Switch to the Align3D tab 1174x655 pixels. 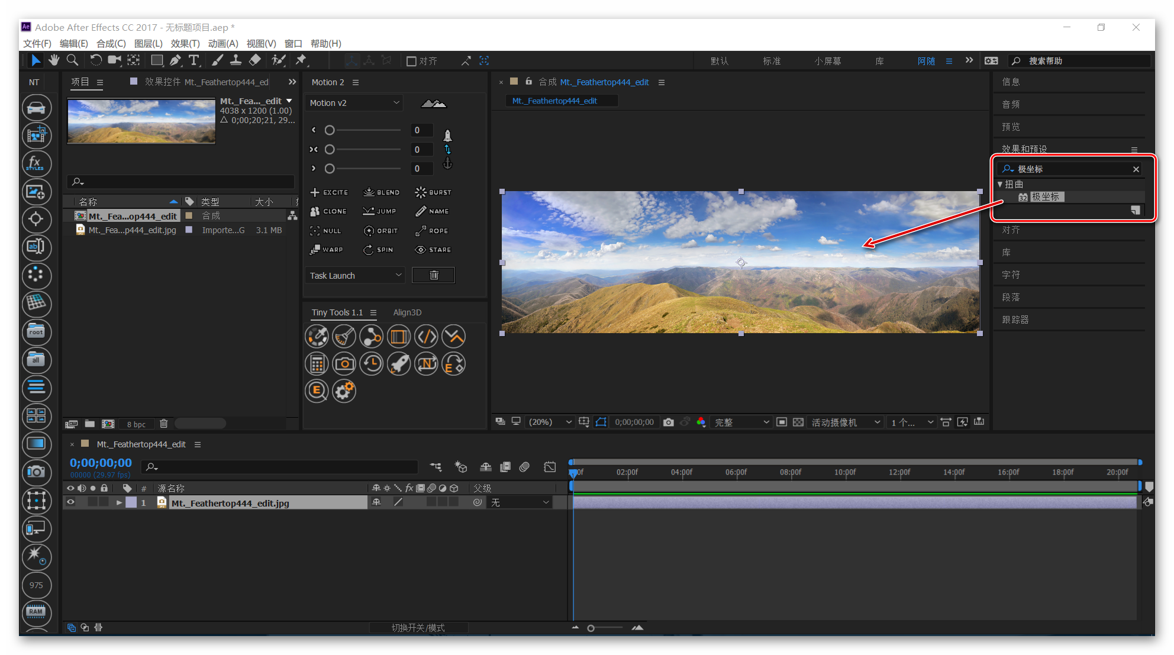coord(407,312)
